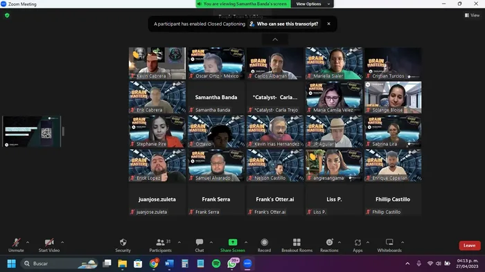Viewport: 485px width, 272px height.
Task: Open Breakout Rooms
Action: point(297,246)
